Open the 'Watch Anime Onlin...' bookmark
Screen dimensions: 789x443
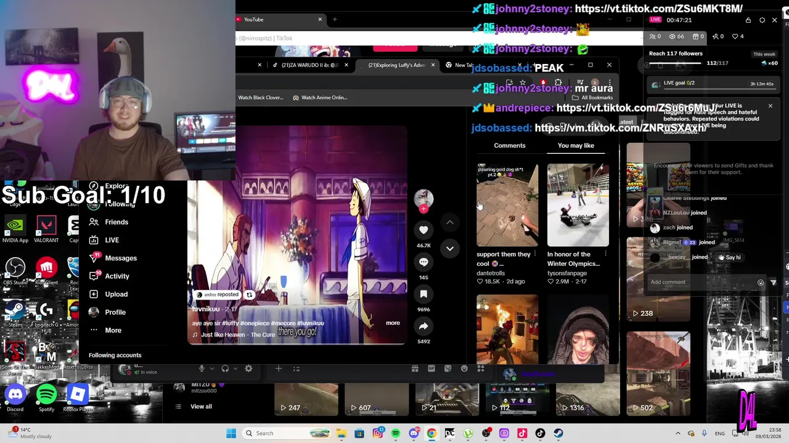point(320,97)
